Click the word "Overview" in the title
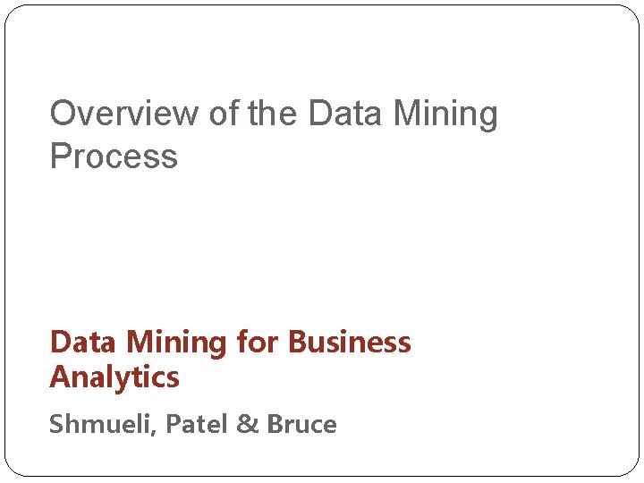 (124, 113)
